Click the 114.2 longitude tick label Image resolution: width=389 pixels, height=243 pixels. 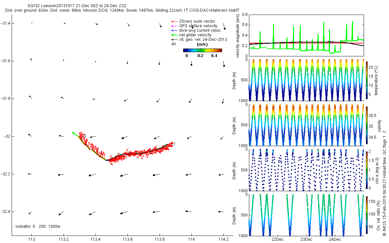point(223,240)
